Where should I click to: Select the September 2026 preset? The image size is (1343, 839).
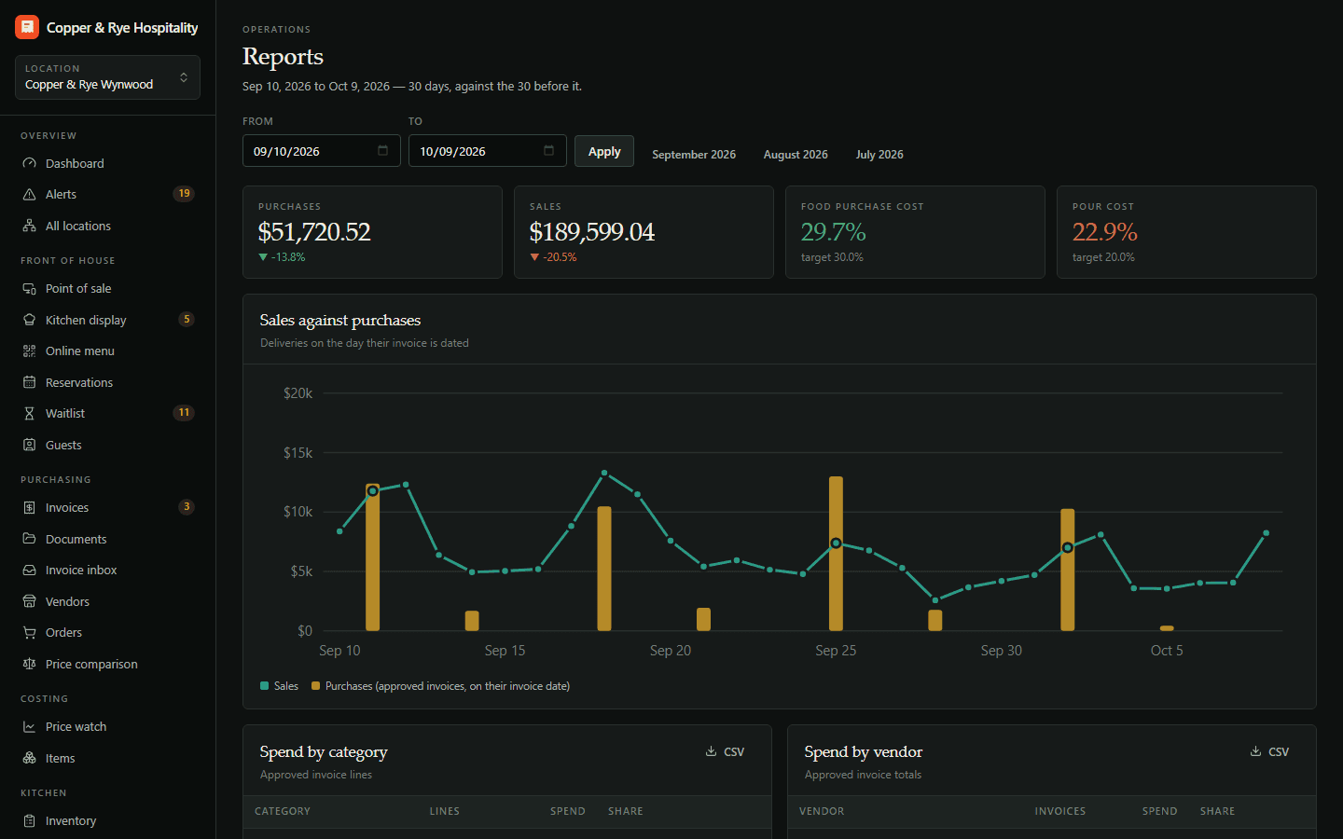pyautogui.click(x=694, y=155)
